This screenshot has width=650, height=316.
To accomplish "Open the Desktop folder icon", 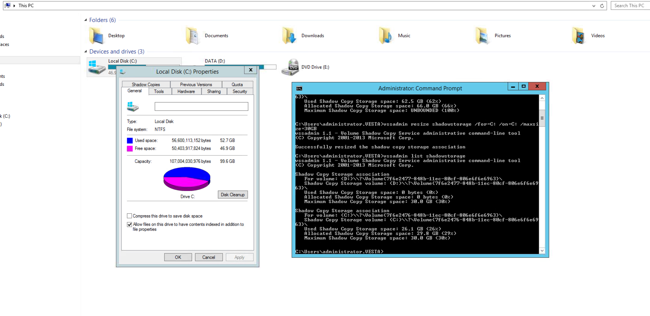I will coord(97,36).
